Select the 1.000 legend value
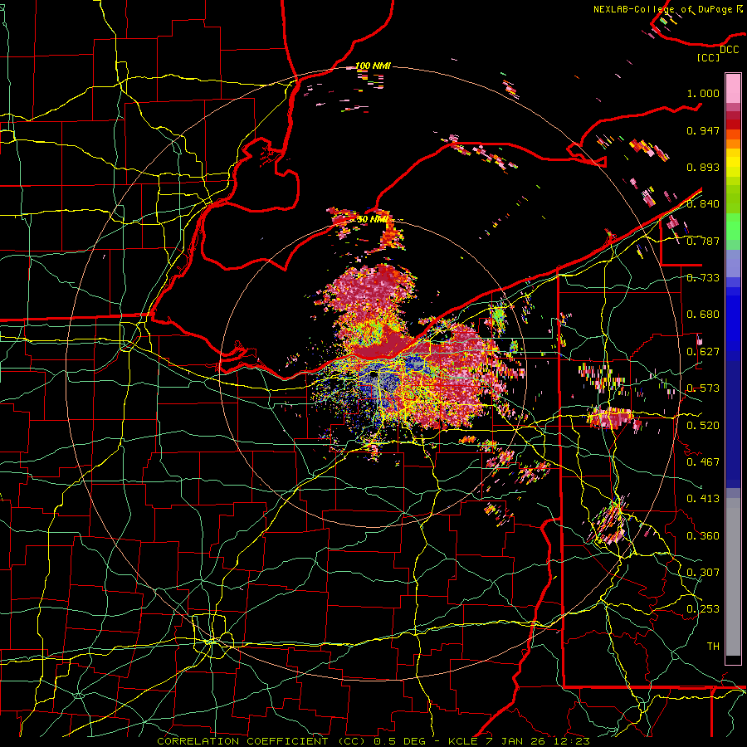Viewport: 747px width, 747px height. tap(703, 93)
